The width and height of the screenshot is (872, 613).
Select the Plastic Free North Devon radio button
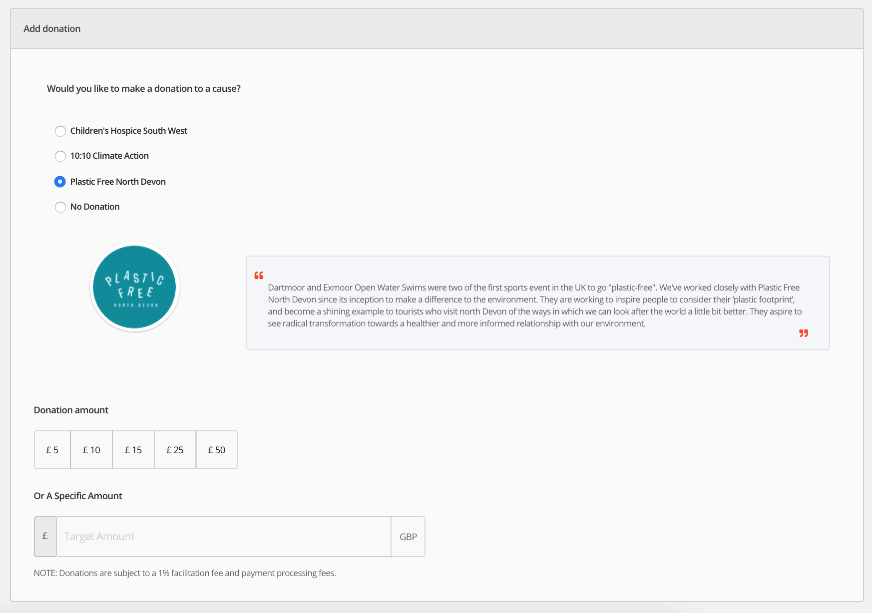point(60,182)
